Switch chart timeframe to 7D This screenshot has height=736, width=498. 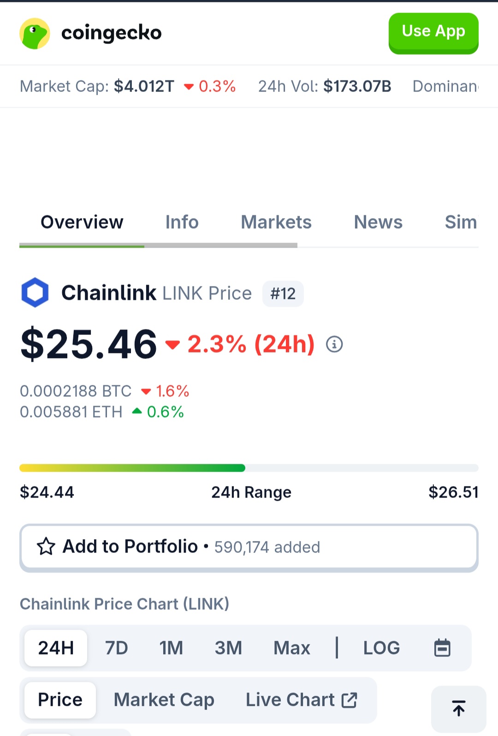(x=116, y=648)
